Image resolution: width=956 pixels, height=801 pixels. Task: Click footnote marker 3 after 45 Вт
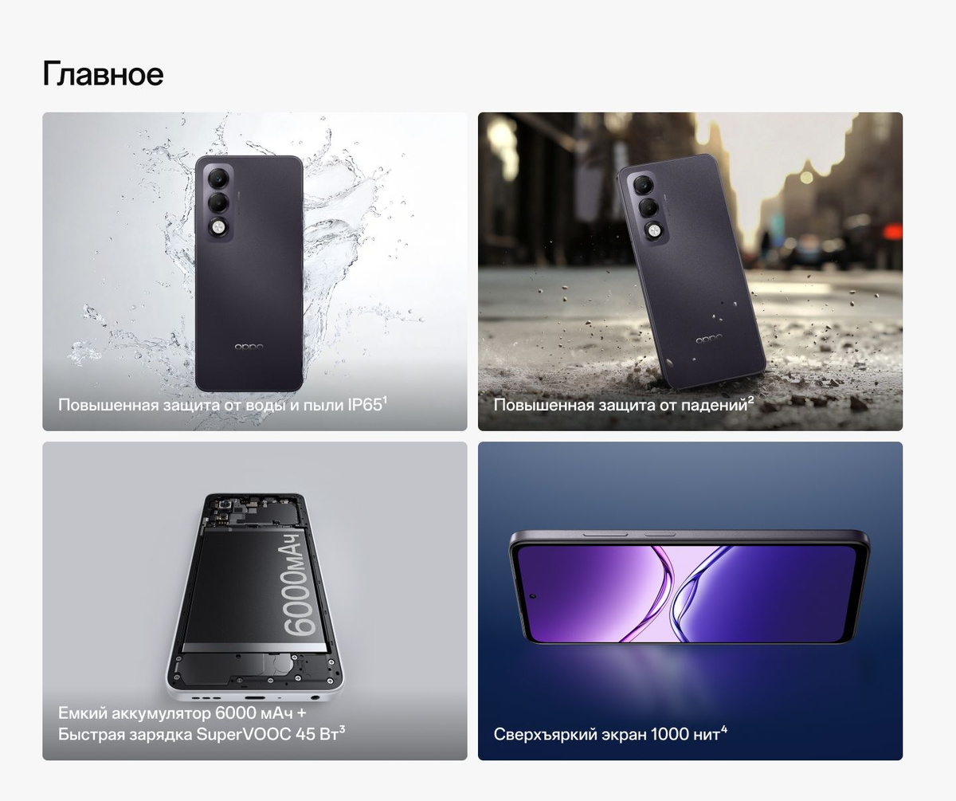click(342, 728)
